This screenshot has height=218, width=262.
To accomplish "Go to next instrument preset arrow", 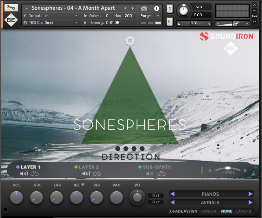I will [x=133, y=8].
